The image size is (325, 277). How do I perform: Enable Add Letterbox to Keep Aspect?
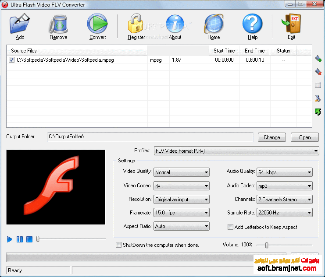pyautogui.click(x=230, y=227)
